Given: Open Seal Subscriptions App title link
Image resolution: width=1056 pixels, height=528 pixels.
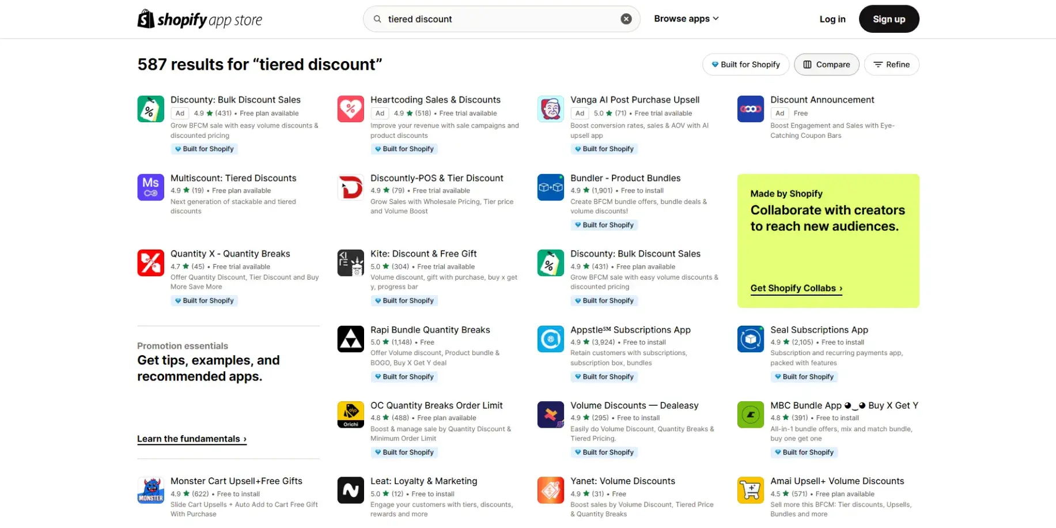Looking at the screenshot, I should coord(819,330).
